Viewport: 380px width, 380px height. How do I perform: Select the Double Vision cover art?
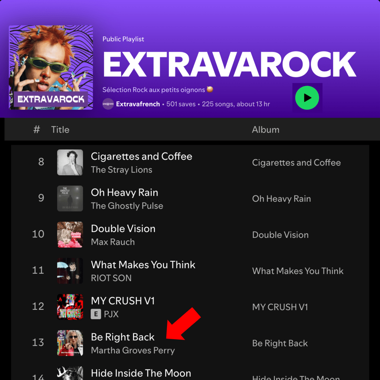pyautogui.click(x=70, y=235)
